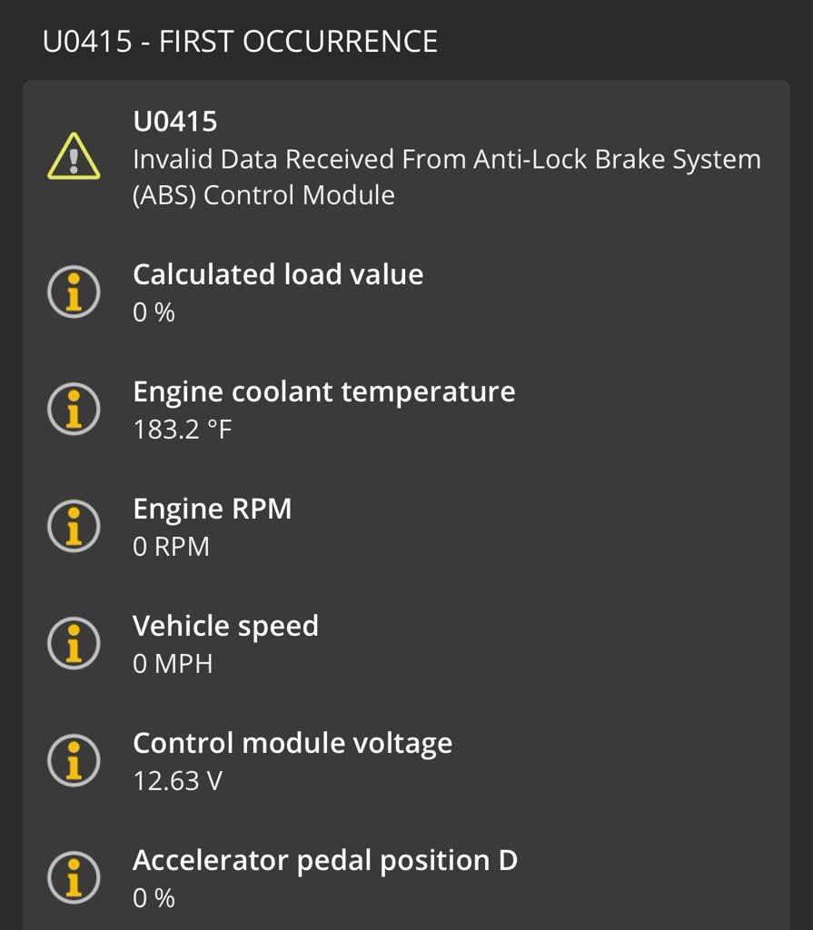The width and height of the screenshot is (813, 930).
Task: Select the Vehicle speed info icon
Action: pyautogui.click(x=74, y=644)
